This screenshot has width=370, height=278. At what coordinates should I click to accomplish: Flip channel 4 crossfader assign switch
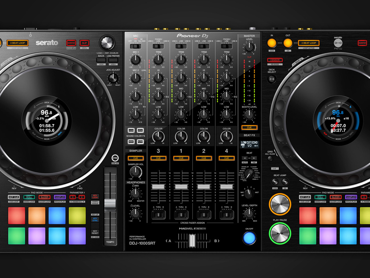pos(226,215)
